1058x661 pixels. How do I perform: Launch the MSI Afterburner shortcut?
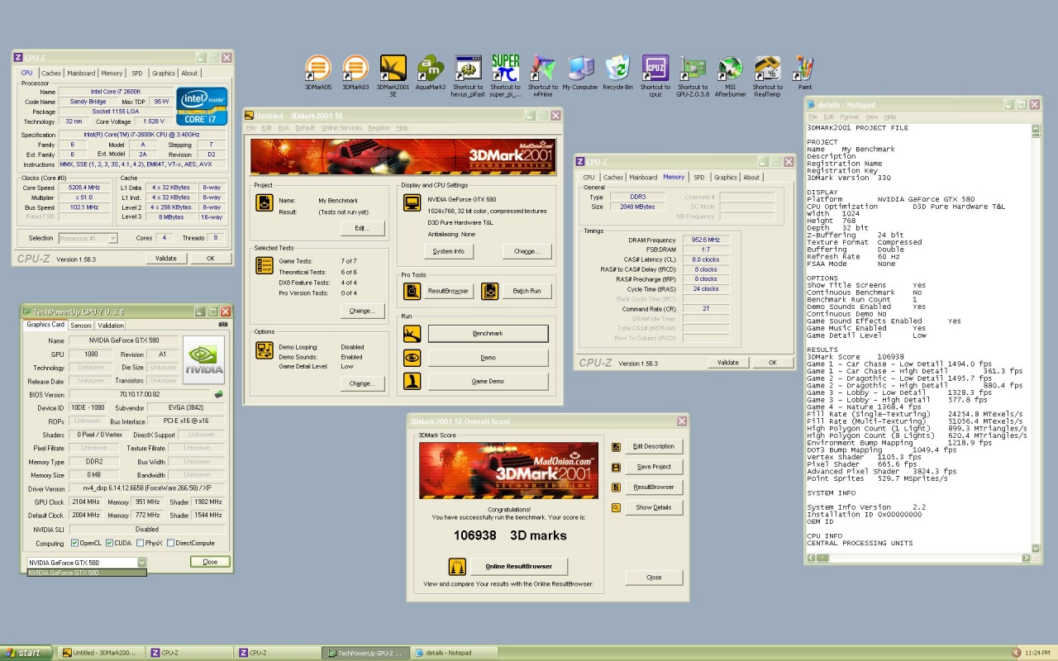730,68
